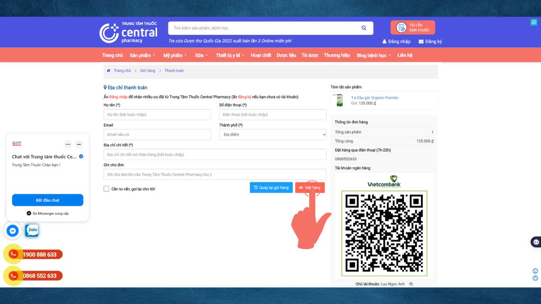The width and height of the screenshot is (541, 304).
Task: Click 'Quay lại giỏ hàng' button
Action: pos(271,187)
